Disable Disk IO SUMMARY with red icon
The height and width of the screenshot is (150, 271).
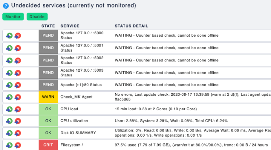tap(18, 133)
